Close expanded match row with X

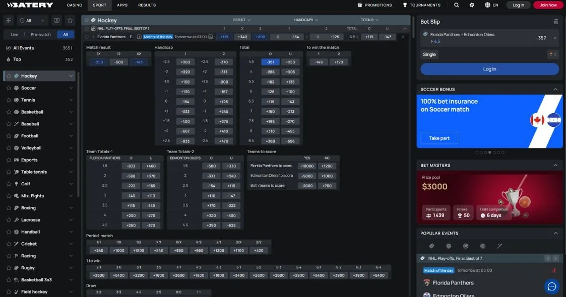pos(403,37)
